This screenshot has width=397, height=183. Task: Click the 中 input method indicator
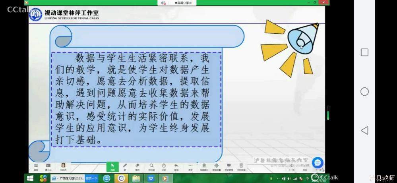click(x=307, y=179)
